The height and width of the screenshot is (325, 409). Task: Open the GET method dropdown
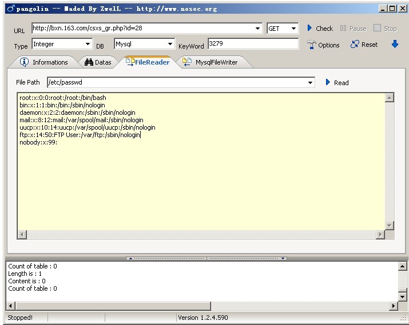pos(293,29)
